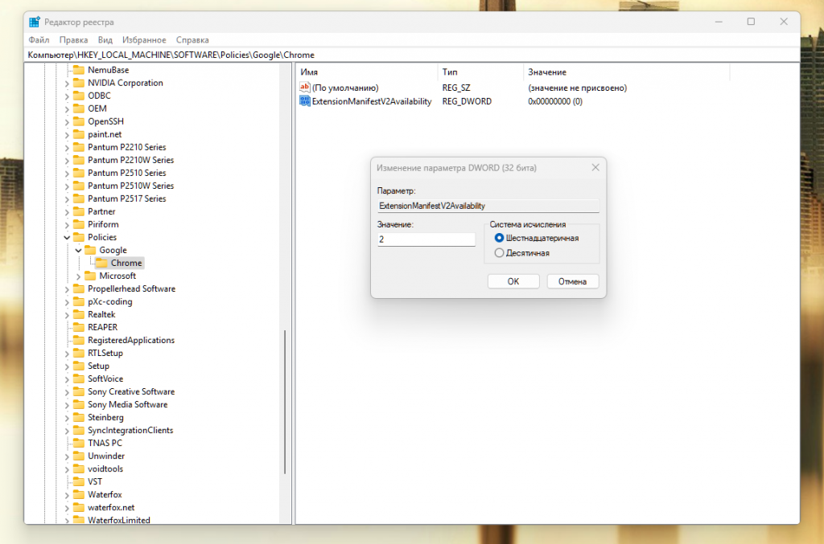
Task: Click the NemuBase folder icon
Action: click(x=79, y=70)
